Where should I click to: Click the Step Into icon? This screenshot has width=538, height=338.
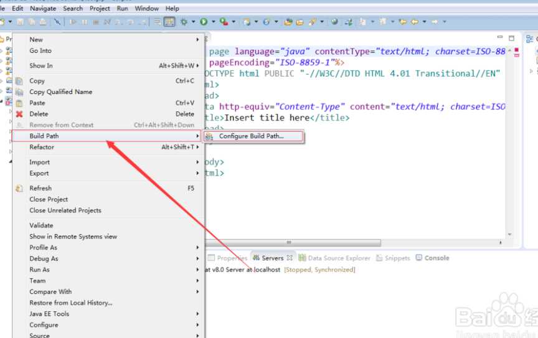[118, 22]
